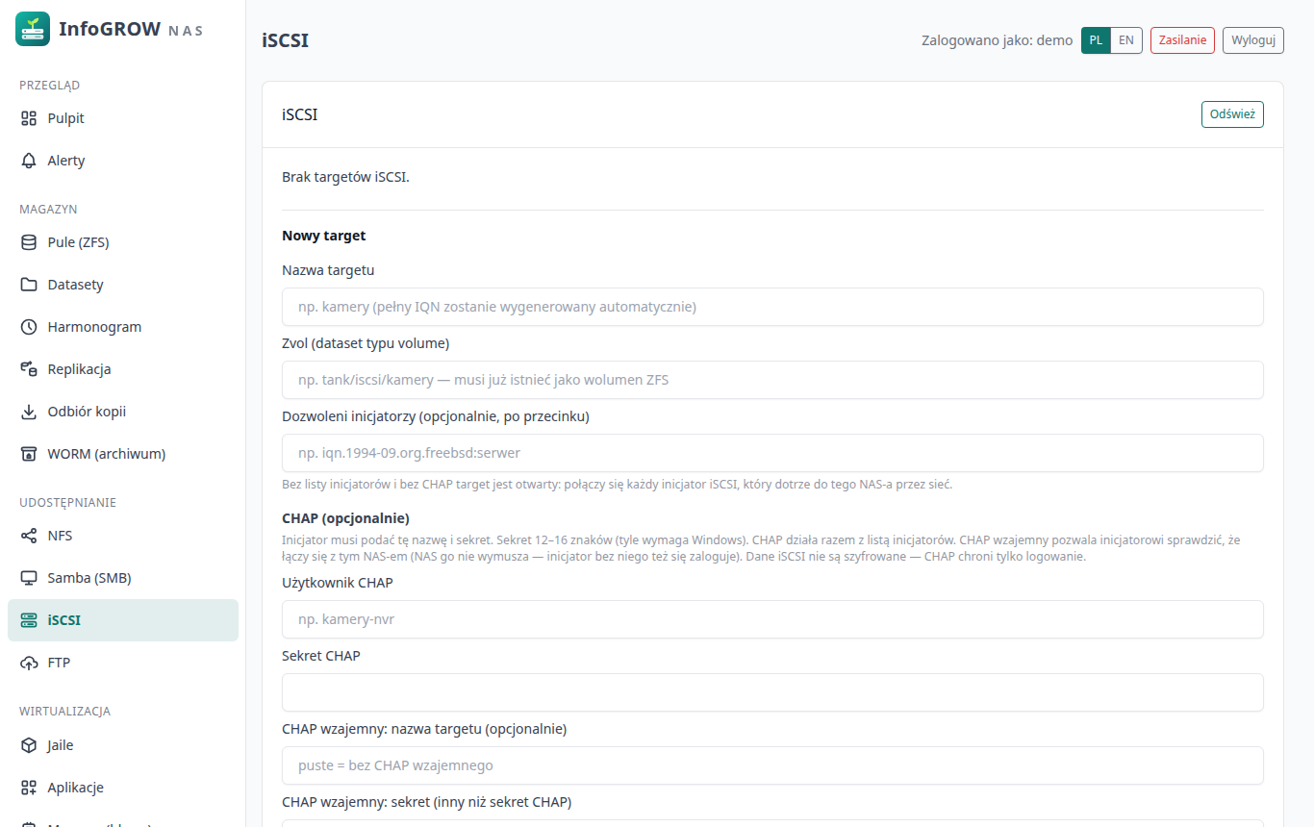Open the Aplikacje grid-plus icon
The image size is (1314, 827).
tap(29, 788)
